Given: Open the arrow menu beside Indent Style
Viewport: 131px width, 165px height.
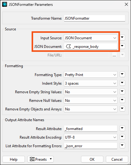Looking at the screenshot, I should point(122,83).
